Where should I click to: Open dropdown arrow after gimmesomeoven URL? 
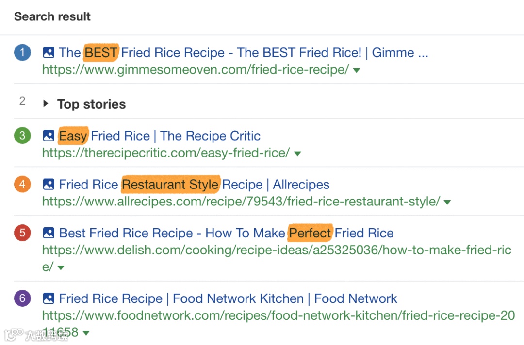point(357,71)
